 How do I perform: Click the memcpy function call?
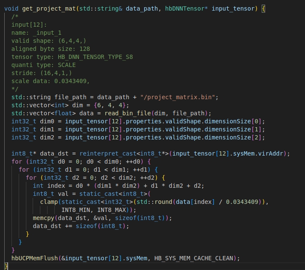[44, 218]
